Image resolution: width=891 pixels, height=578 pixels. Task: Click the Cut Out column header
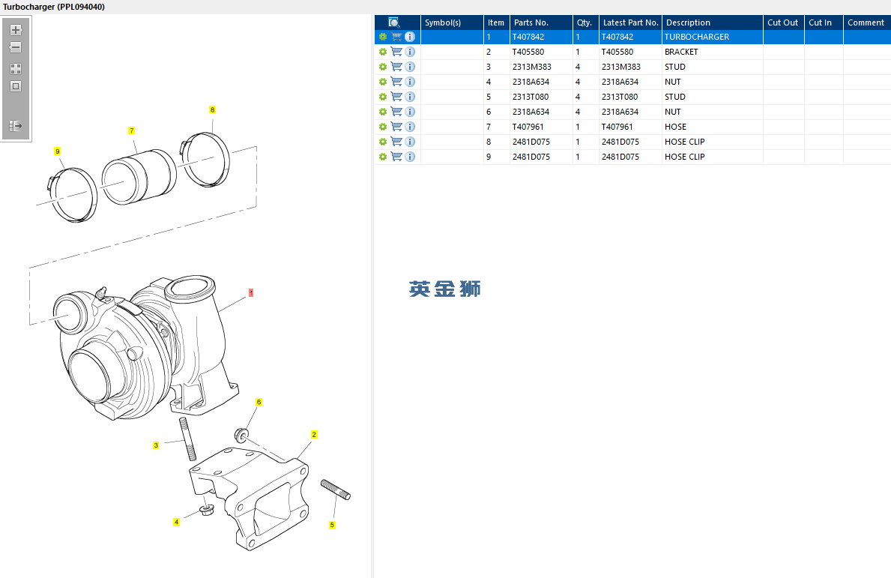coord(784,22)
